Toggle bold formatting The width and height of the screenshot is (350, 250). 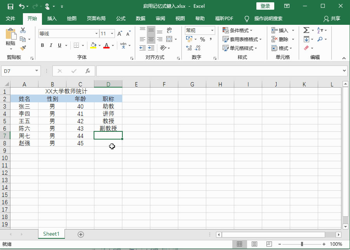point(42,45)
